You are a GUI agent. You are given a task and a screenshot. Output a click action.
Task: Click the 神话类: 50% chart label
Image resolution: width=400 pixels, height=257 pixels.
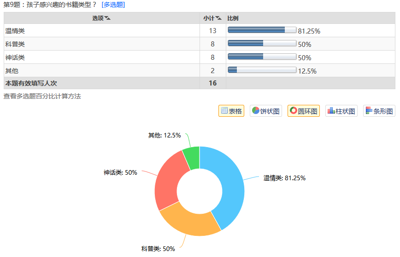[120, 172]
